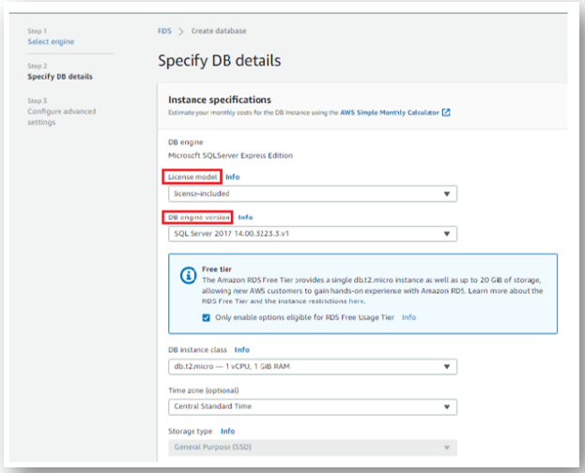The image size is (585, 473).
Task: Open the License model dropdown
Action: 313,193
